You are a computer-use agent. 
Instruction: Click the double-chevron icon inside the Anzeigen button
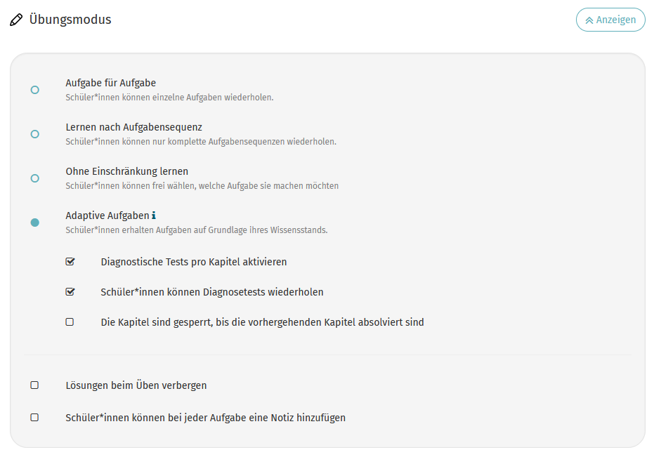tap(589, 20)
